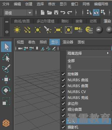Toggle 2D pan/zoom panel icon
Viewport: 112px width, 130px height.
48,48
